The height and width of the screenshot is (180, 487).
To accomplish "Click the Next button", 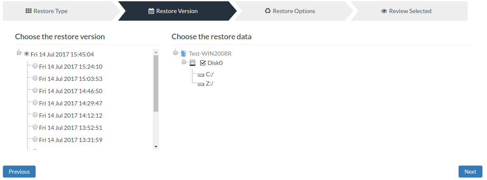I will pyautogui.click(x=470, y=172).
